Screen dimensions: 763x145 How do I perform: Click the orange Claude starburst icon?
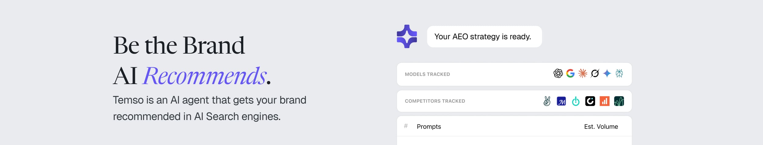(583, 73)
